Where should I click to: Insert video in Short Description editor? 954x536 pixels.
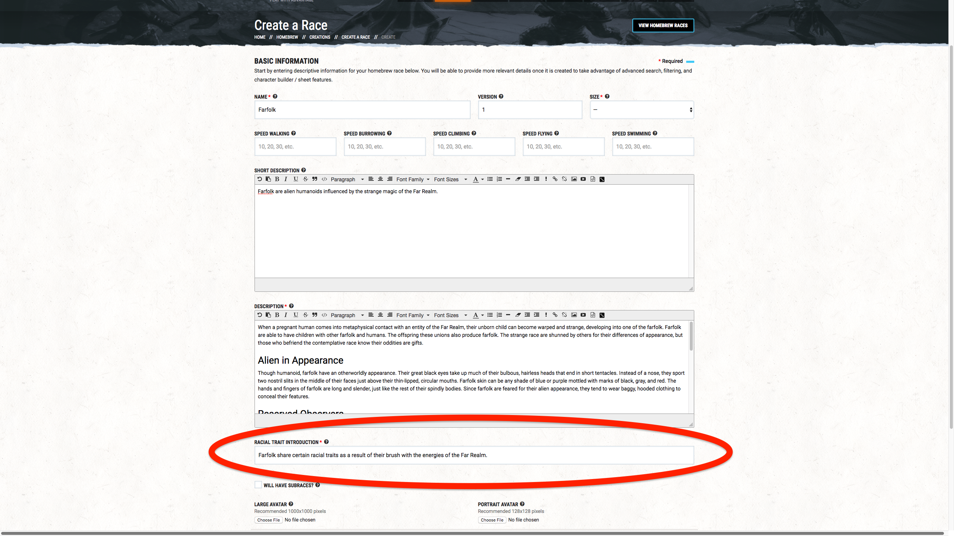583,179
